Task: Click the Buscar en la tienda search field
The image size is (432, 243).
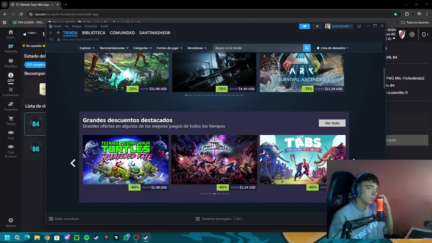Action: [x=258, y=48]
